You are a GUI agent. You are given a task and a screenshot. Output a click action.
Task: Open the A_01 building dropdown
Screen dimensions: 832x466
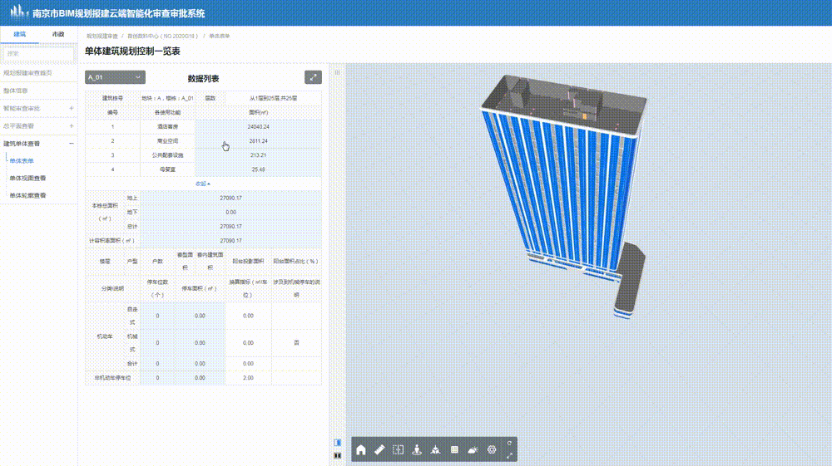tap(115, 77)
